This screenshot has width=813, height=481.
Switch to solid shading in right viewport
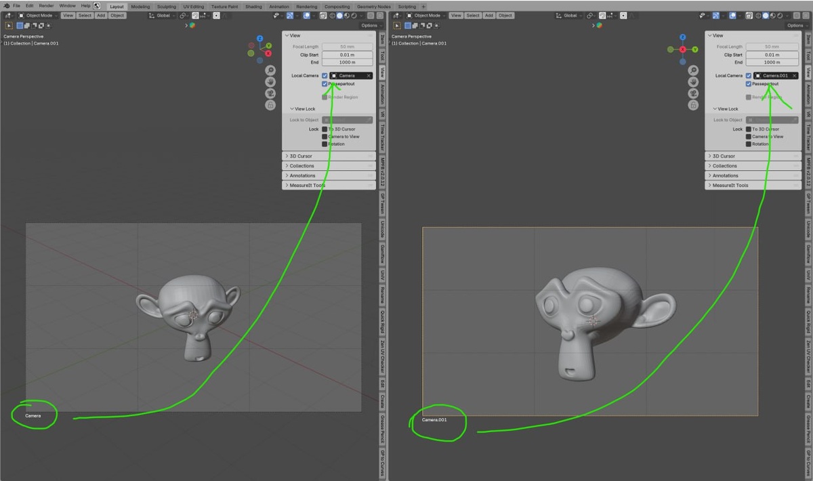(x=766, y=15)
